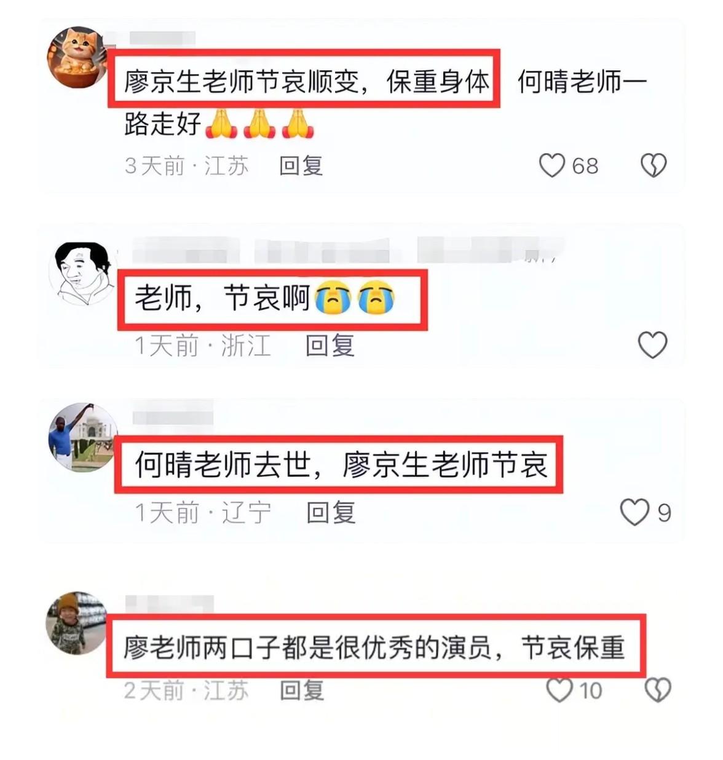Dislike the first comment from 江苏
This screenshot has width=723, height=760.
pos(653,165)
